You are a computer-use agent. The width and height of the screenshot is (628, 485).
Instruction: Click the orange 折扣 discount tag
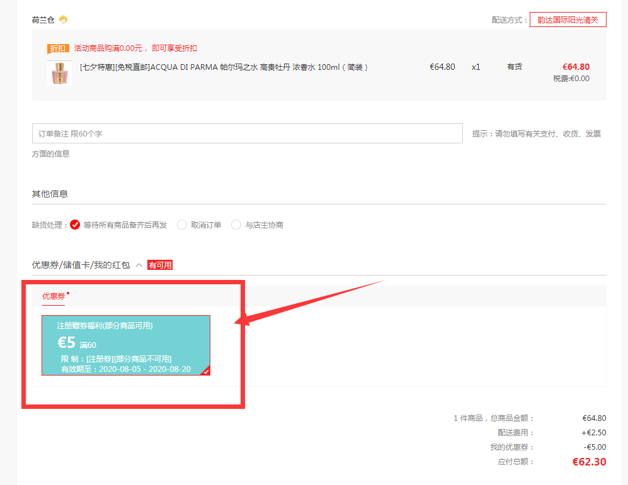click(x=58, y=48)
